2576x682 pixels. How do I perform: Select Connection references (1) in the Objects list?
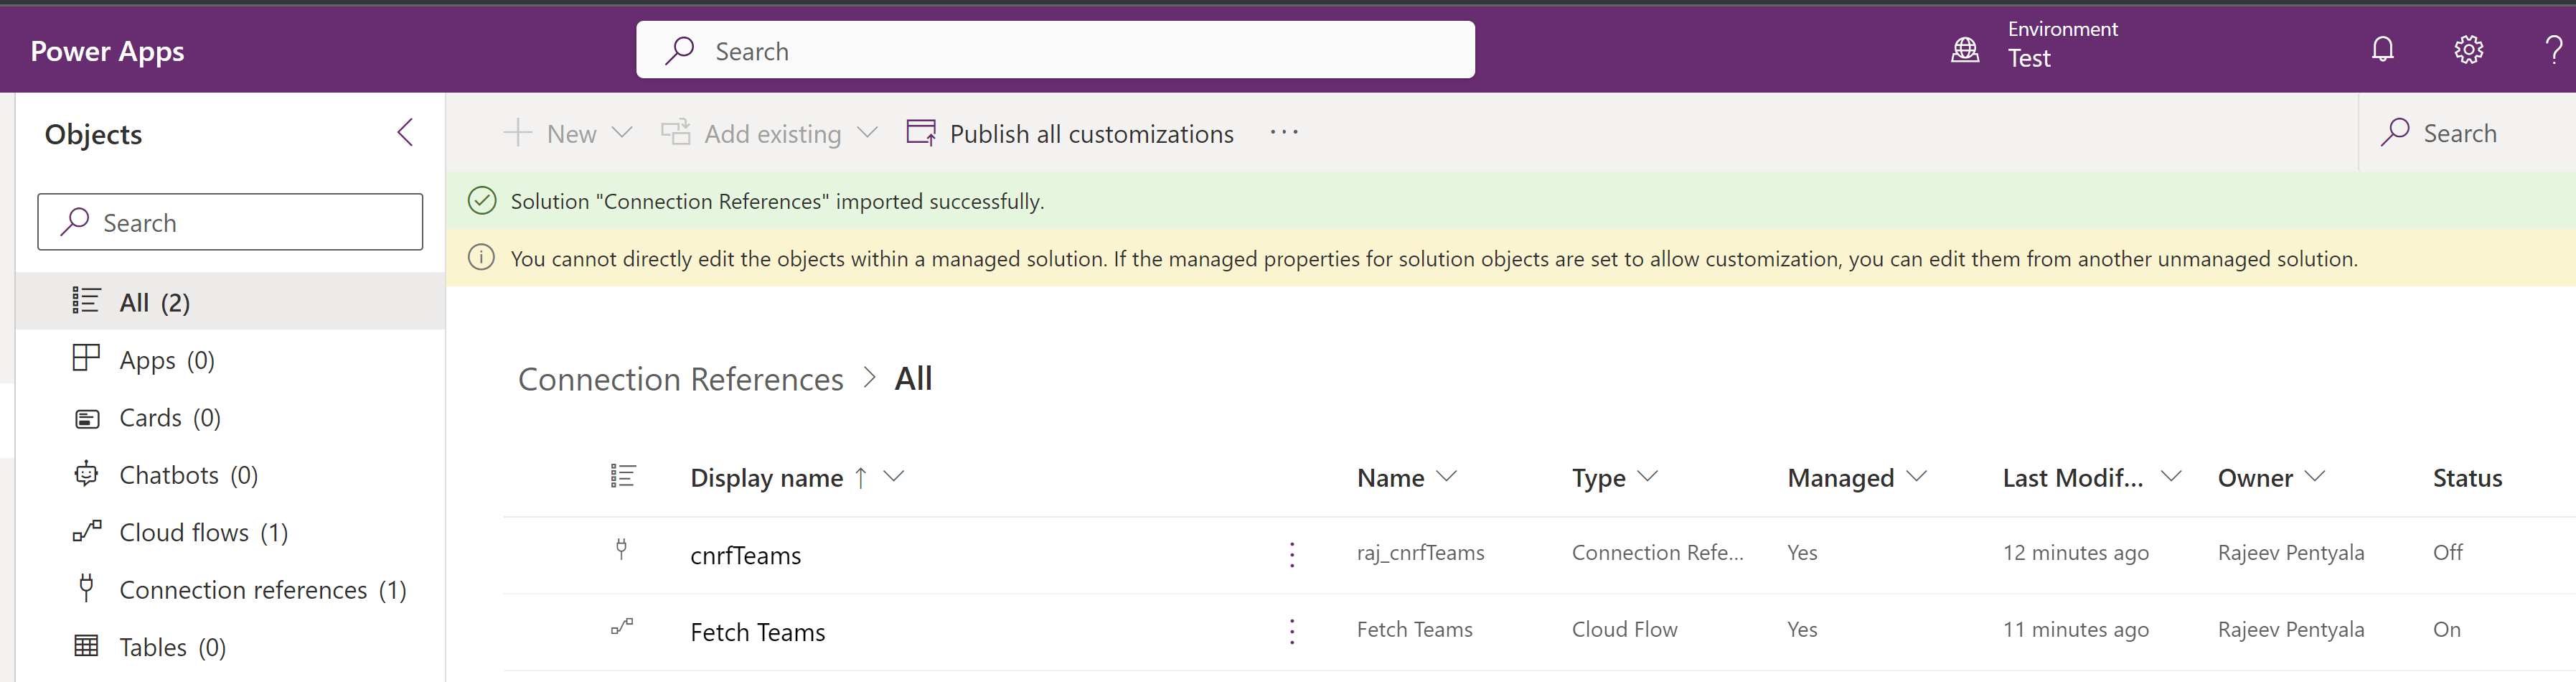click(231, 589)
